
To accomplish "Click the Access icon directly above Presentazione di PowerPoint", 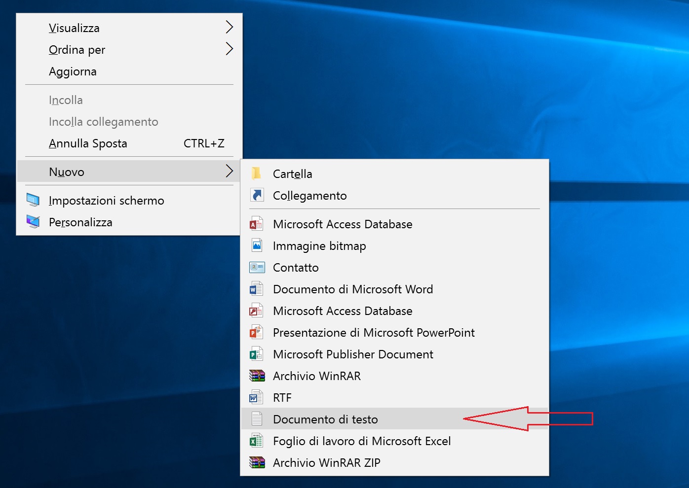I will click(x=256, y=311).
